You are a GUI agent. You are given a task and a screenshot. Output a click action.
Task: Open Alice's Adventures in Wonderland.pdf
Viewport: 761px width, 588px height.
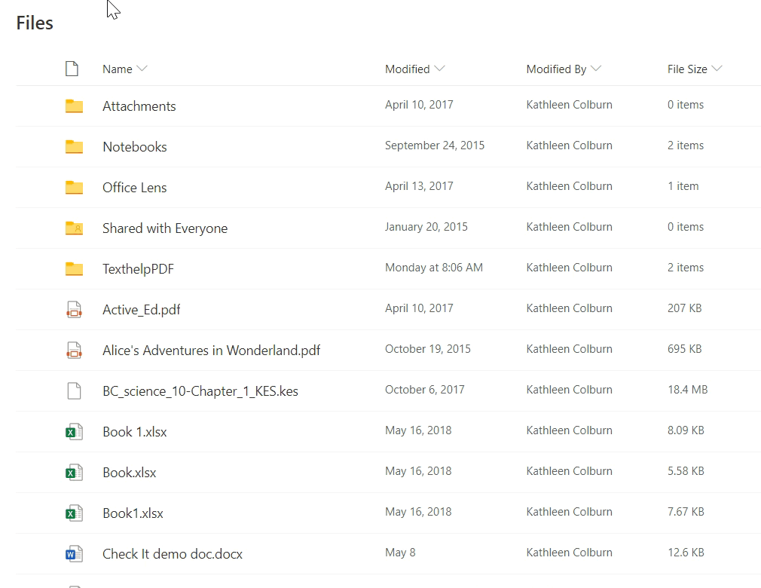pos(210,350)
